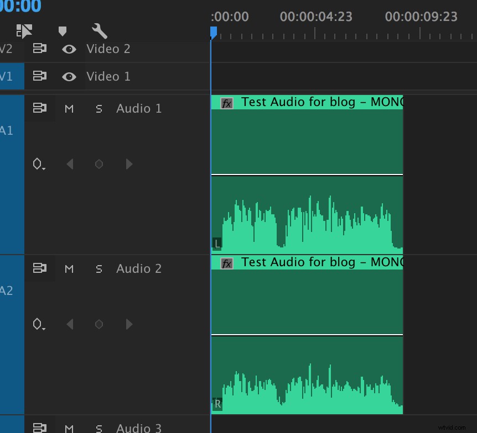Toggle insert and overwrite sequences as nests icon
This screenshot has height=433, width=477.
(24, 31)
